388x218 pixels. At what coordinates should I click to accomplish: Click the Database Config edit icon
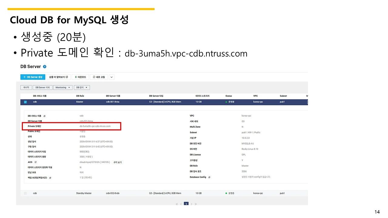[x=209, y=177]
